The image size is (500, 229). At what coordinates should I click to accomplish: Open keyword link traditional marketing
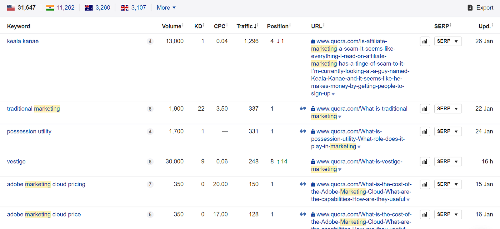(33, 109)
